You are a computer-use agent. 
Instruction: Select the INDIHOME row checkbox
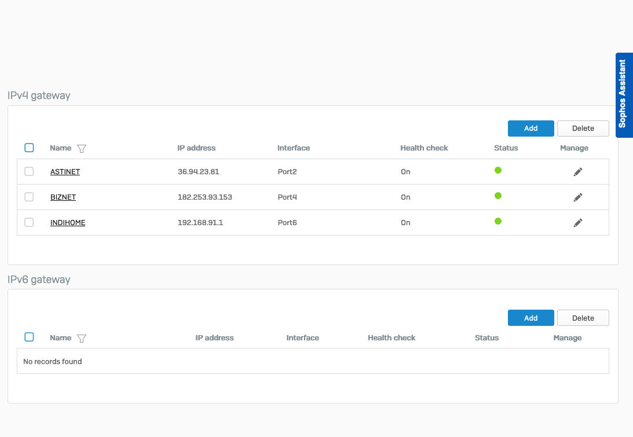coord(29,222)
